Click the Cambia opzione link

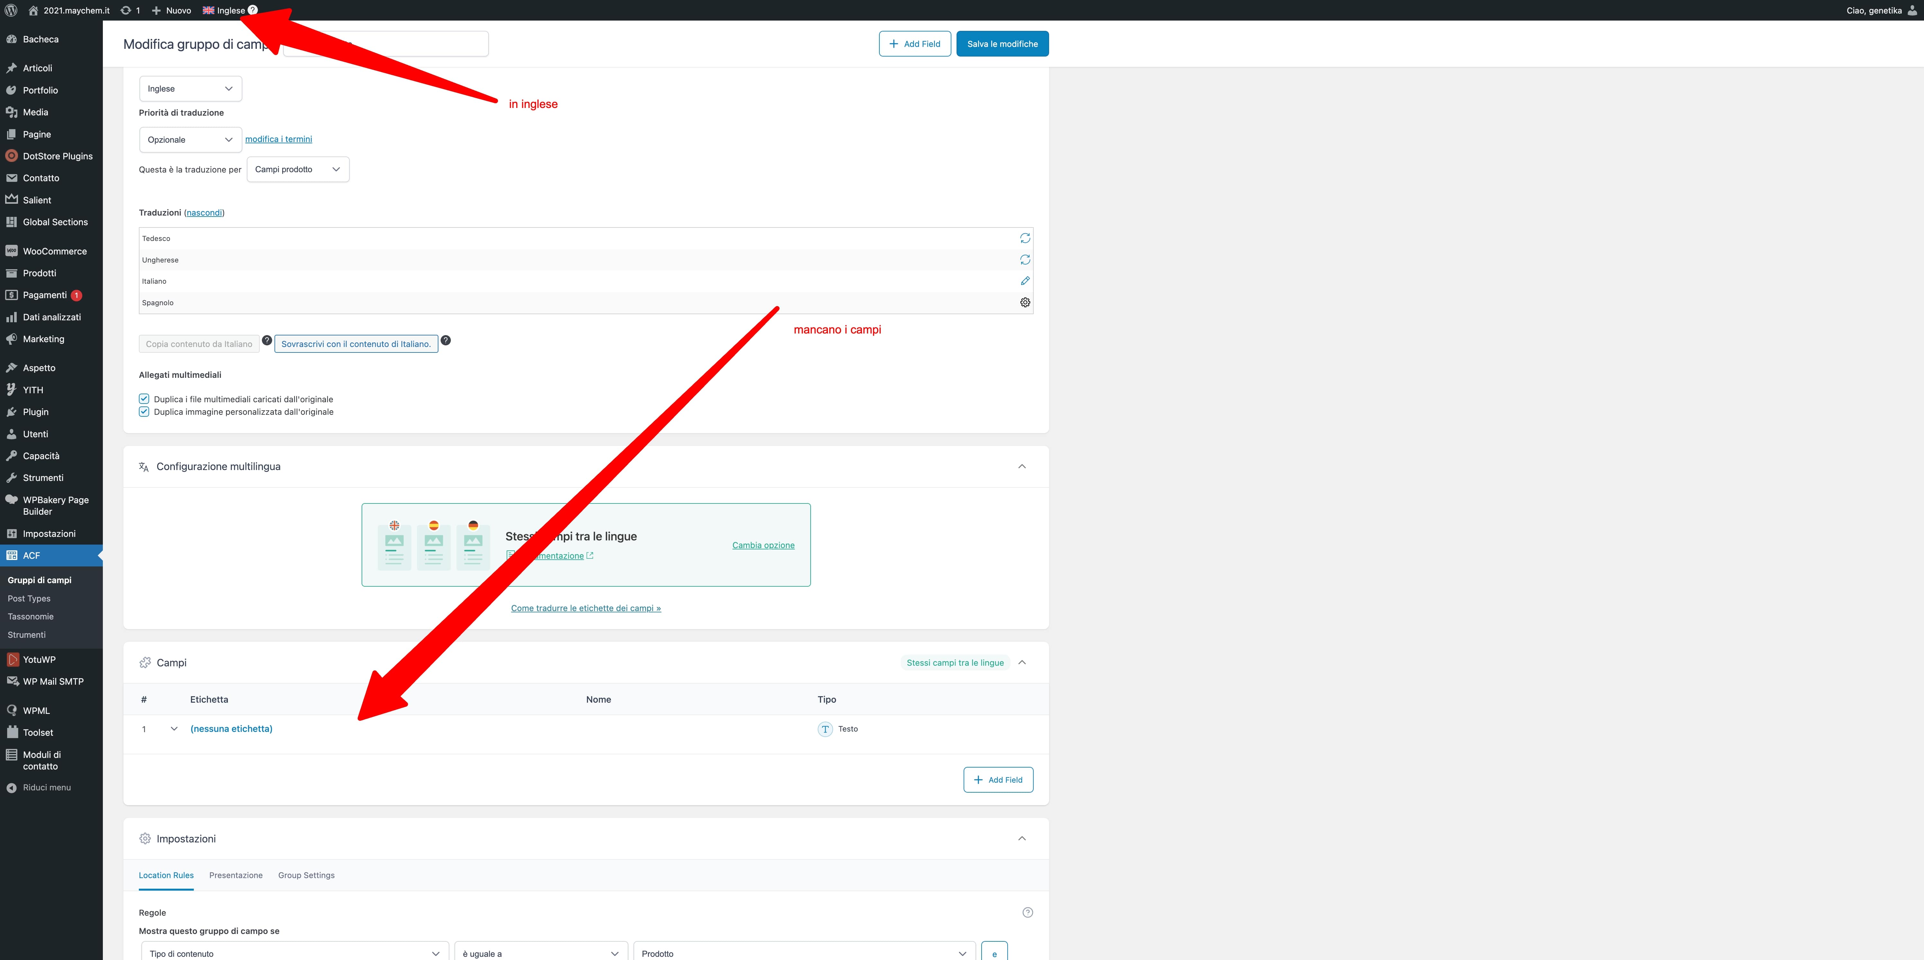tap(763, 545)
